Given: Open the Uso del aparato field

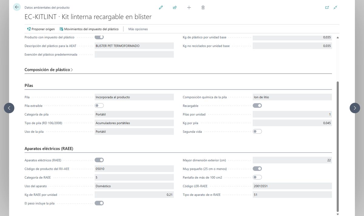Looking at the screenshot, I should (134, 186).
